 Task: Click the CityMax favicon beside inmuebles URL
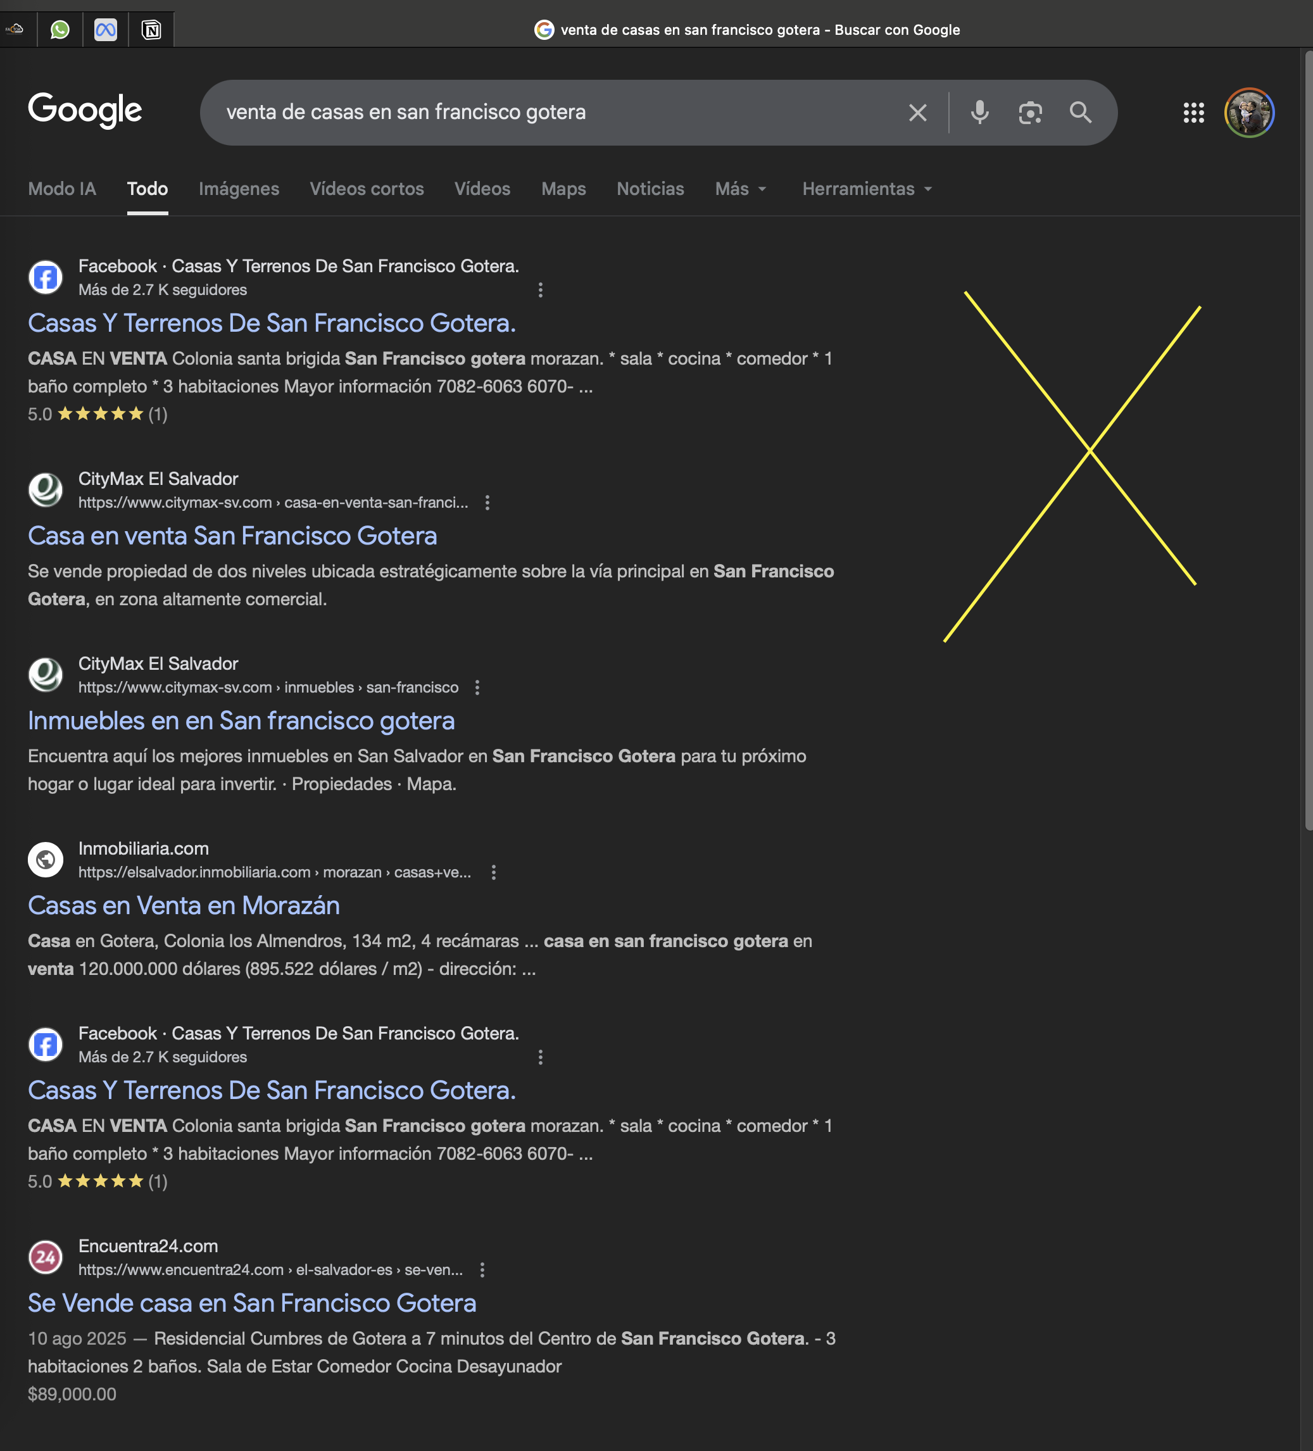pos(46,675)
